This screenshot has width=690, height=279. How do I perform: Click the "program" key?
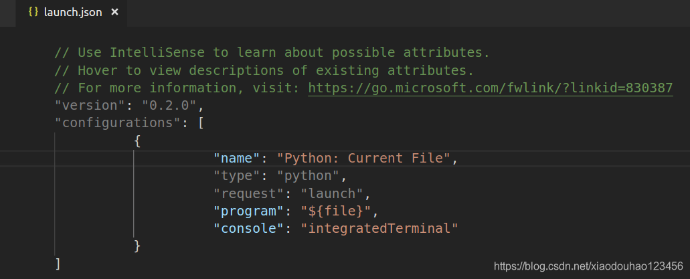(250, 211)
